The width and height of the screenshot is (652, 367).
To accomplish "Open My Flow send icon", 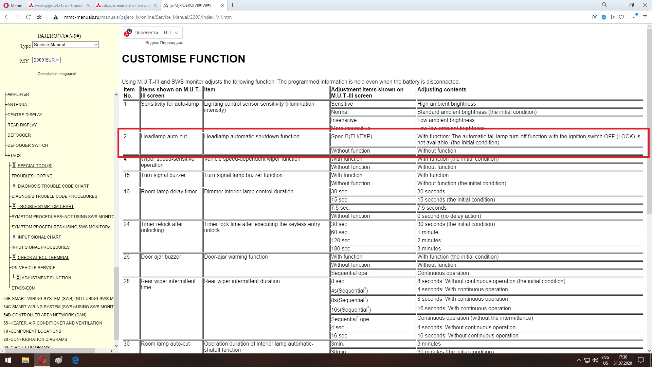I will (x=613, y=17).
